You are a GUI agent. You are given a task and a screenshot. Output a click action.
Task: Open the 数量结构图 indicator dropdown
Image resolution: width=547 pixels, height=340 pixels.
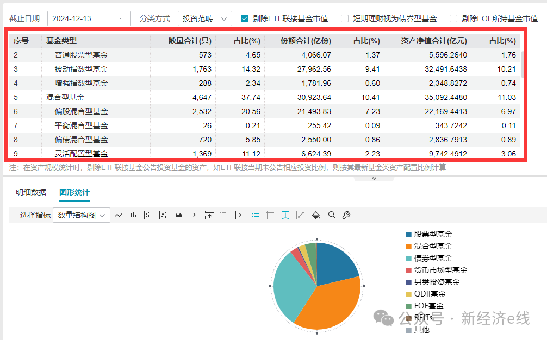81,215
